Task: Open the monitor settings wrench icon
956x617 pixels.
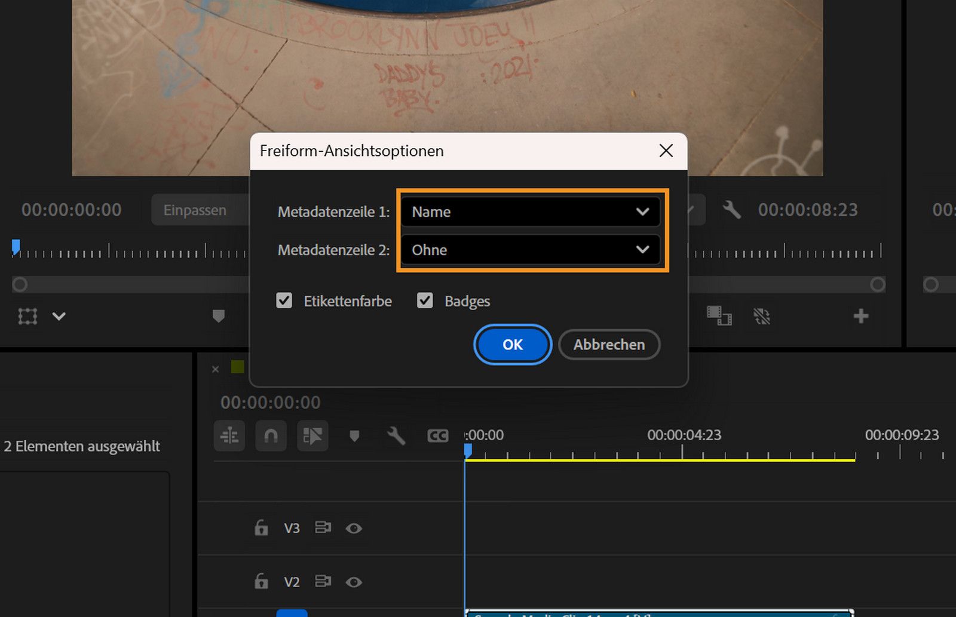Action: [731, 210]
